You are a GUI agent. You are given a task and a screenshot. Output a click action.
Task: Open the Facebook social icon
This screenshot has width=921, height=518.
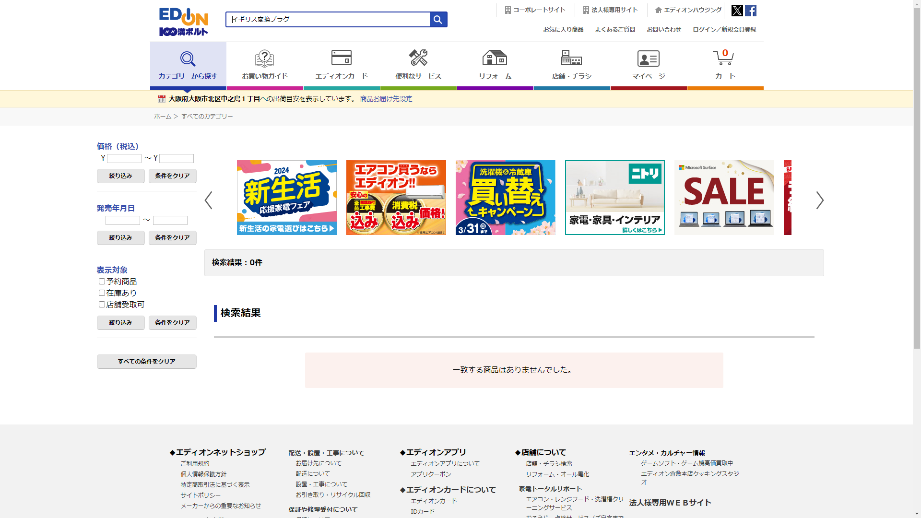(x=751, y=11)
